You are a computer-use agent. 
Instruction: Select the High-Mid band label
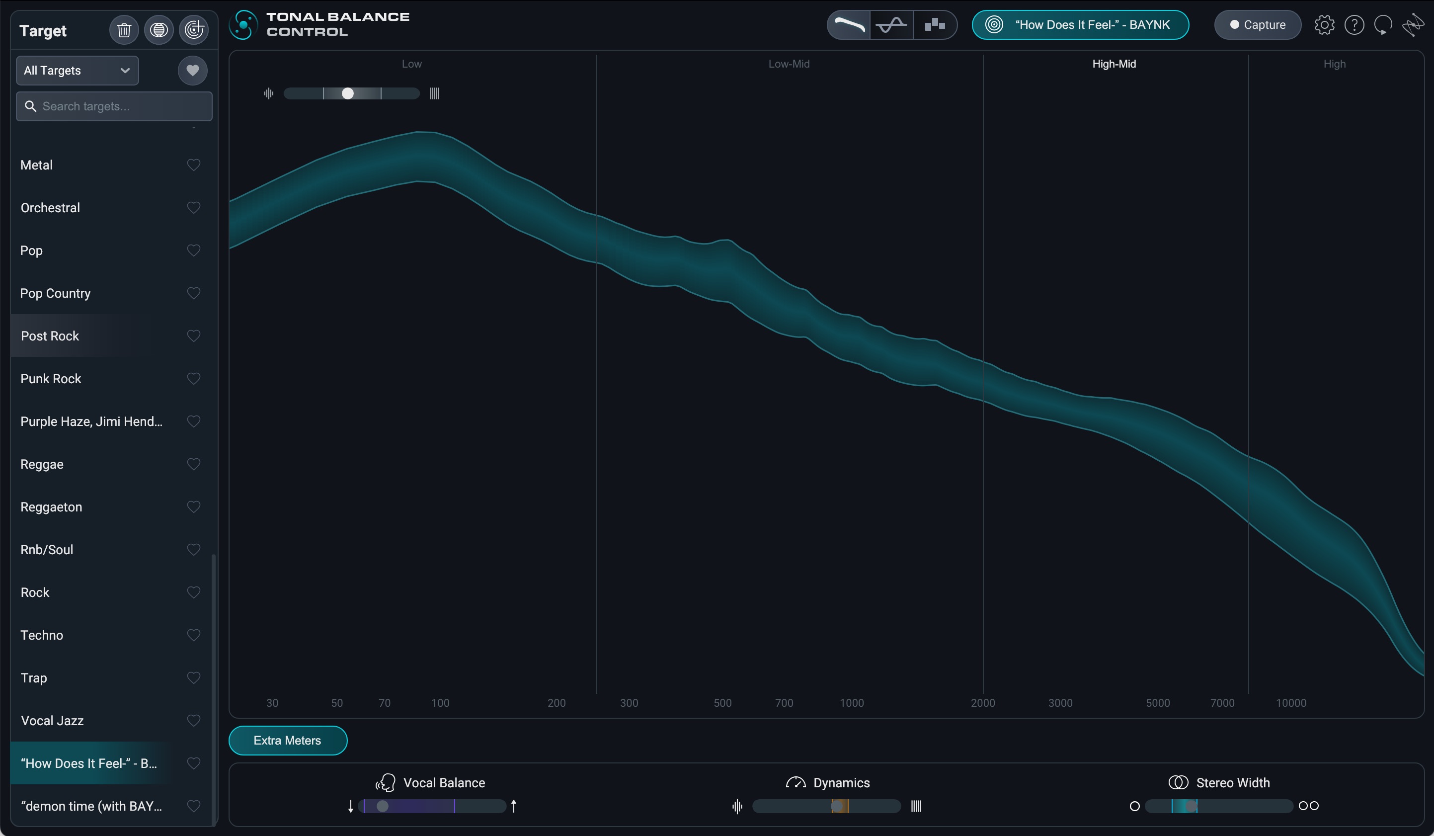[x=1114, y=64]
